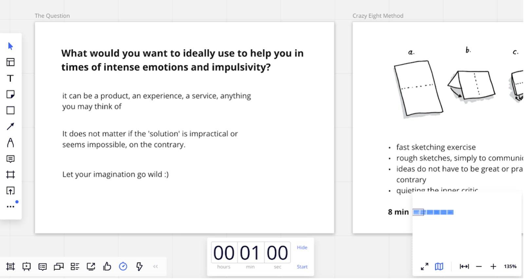Toggle the timer icon in bottom toolbar
Screen dimensions: 524x279
pyautogui.click(x=123, y=267)
